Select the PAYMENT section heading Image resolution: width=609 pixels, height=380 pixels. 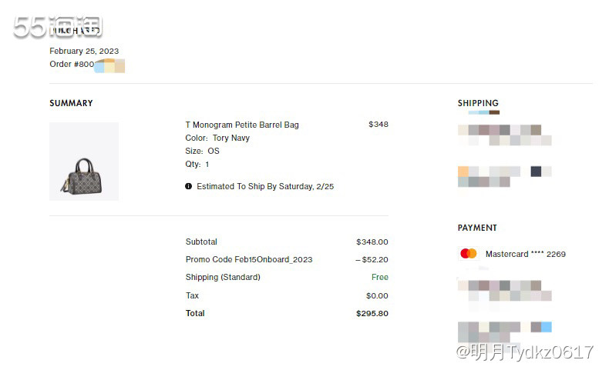click(477, 228)
